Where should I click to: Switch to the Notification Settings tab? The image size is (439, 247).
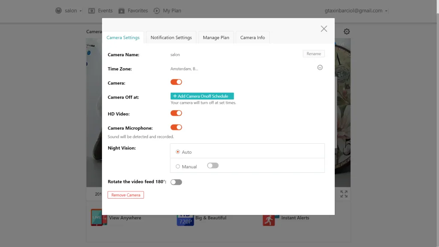(171, 38)
